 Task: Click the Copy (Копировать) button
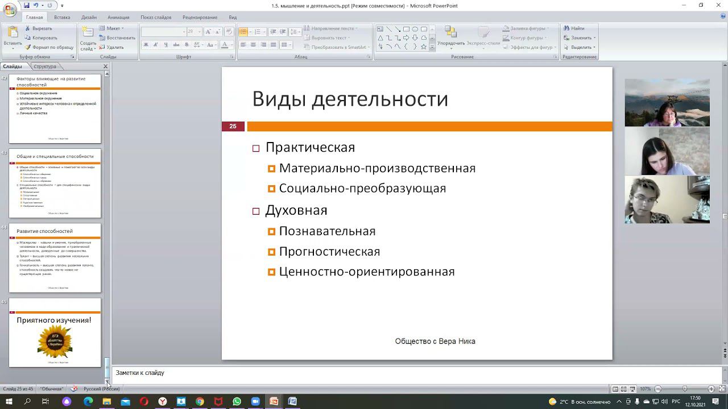40,38
